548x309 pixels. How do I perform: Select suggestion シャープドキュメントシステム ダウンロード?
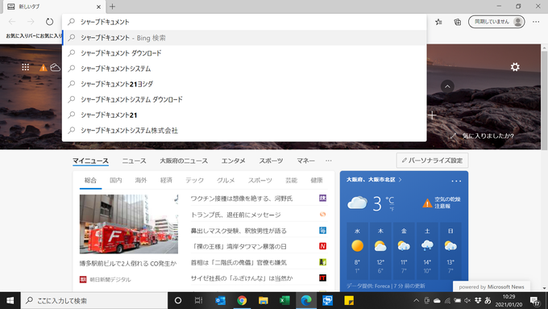[244, 99]
